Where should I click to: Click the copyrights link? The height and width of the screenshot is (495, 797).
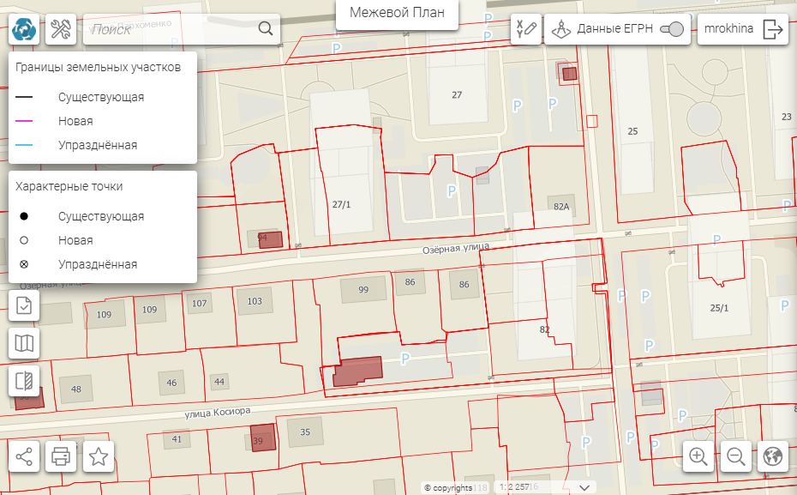click(x=449, y=488)
